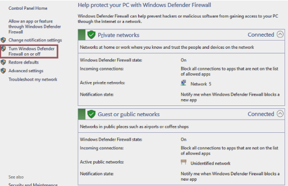This screenshot has height=186, width=288.
Task: Click Help protect your PC page title
Action: point(144,5)
